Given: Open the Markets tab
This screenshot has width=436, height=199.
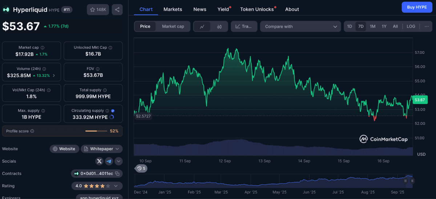Looking at the screenshot, I should coord(173,9).
